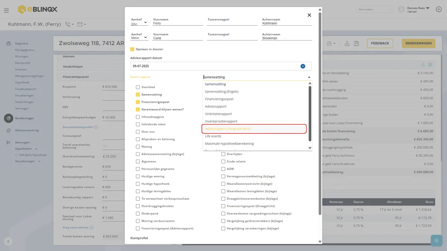The image size is (447, 251).
Task: Click the download icon beside the save icon
Action: pos(347,44)
